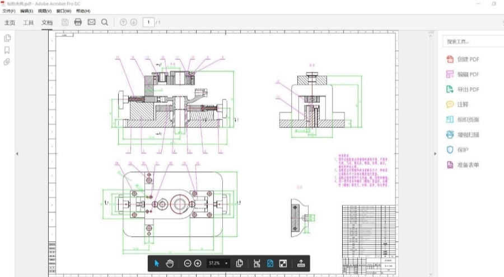This screenshot has height=277, width=504.
Task: Open the 文件(F) menu
Action: pos(8,11)
